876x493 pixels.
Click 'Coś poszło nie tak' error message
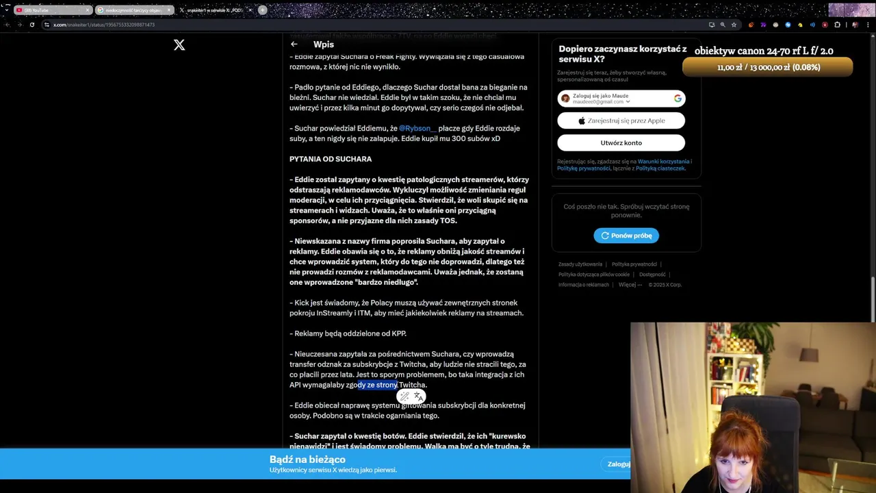(x=626, y=211)
